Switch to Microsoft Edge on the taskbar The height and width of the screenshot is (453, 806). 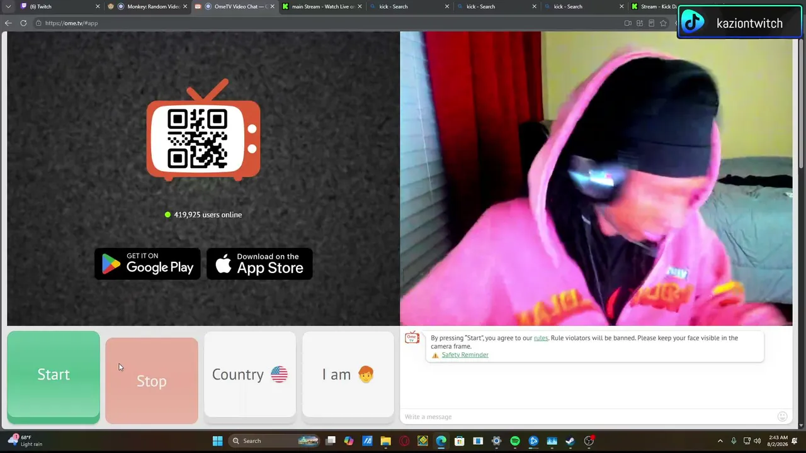point(441,441)
